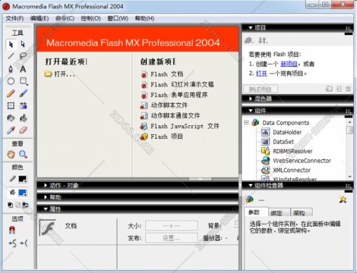The width and height of the screenshot is (357, 273).
Task: Select the Rectangle tool
Action: click(x=23, y=81)
